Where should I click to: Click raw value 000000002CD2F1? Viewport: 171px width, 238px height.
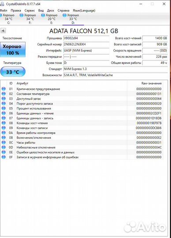tap(149, 113)
